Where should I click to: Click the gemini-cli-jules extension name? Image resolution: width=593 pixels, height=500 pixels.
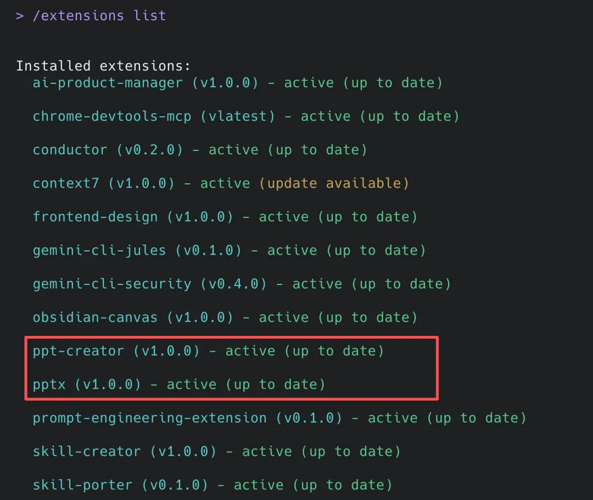pos(99,251)
